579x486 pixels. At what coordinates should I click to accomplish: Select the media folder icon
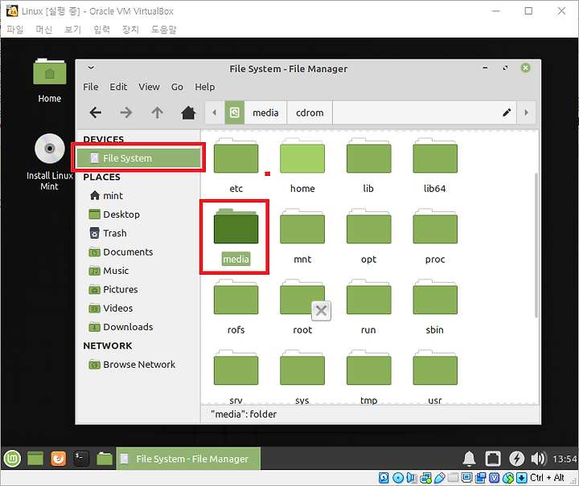coord(236,227)
